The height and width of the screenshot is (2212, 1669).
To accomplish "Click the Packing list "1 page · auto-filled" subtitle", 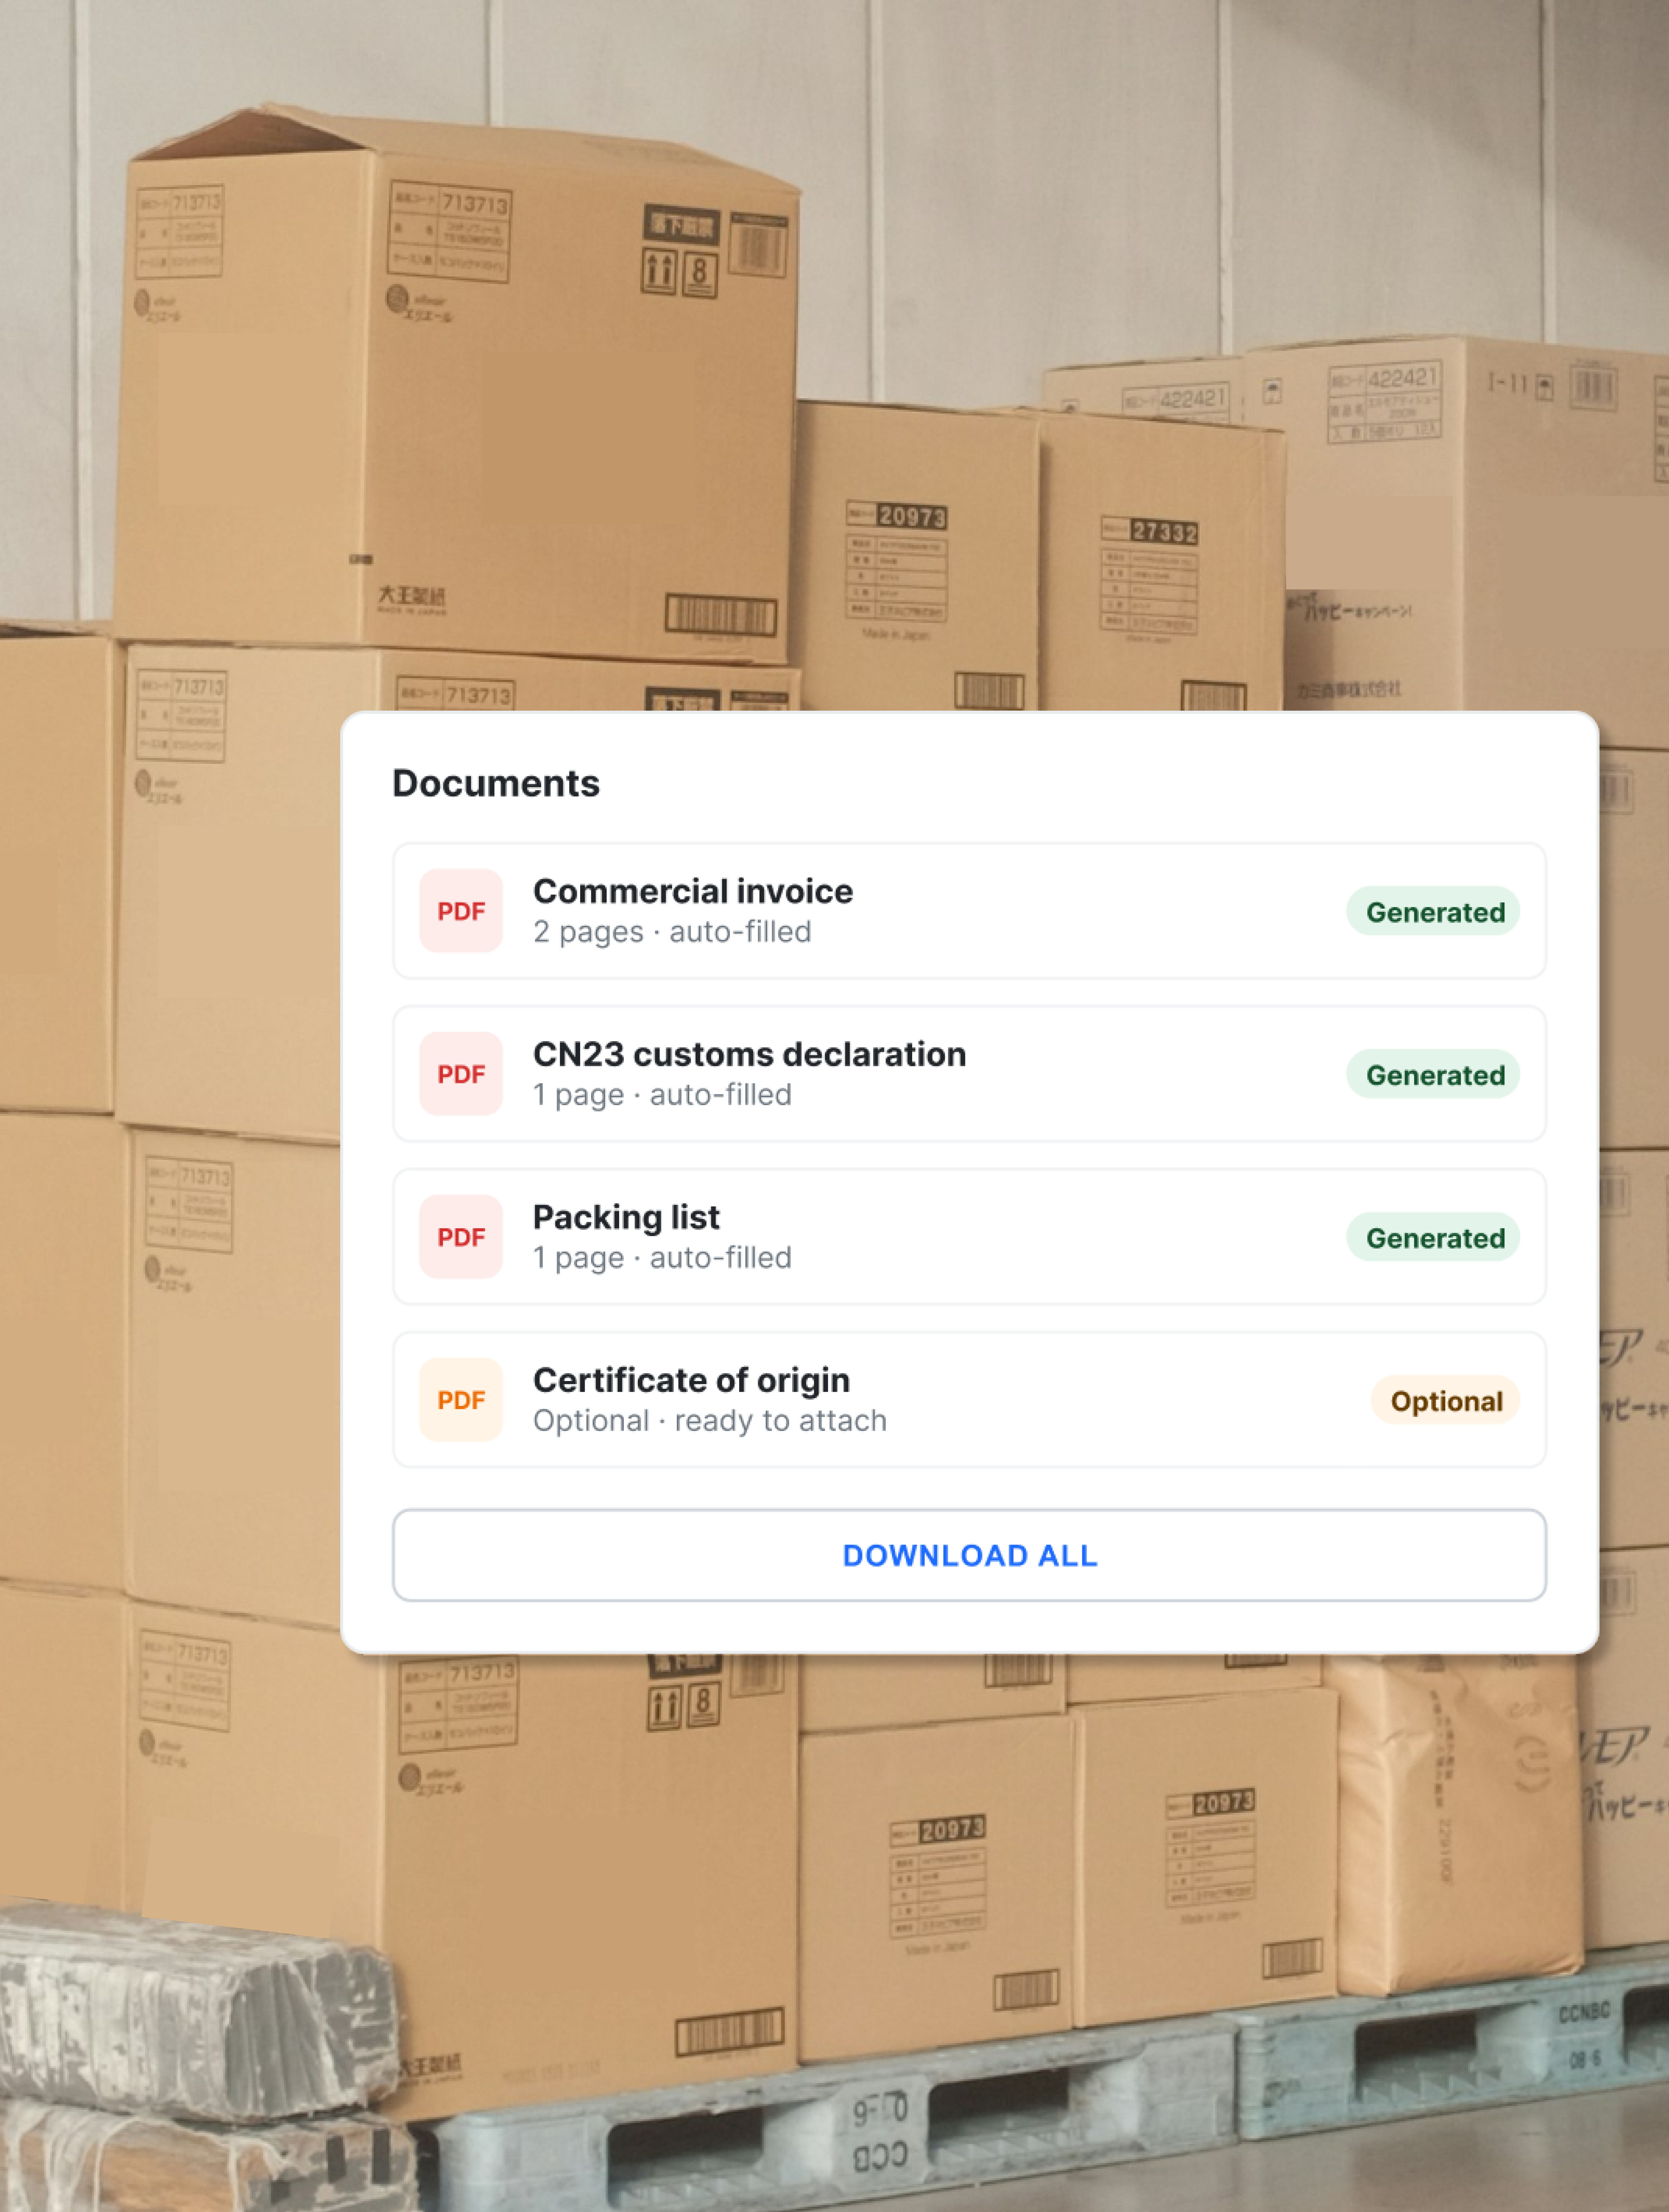I will coord(662,1258).
